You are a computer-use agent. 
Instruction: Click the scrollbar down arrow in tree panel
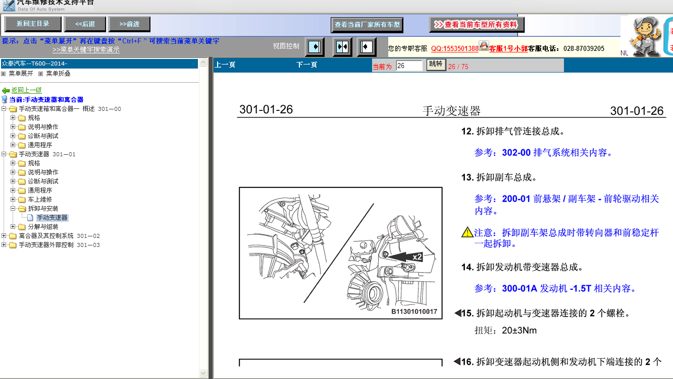(x=203, y=373)
